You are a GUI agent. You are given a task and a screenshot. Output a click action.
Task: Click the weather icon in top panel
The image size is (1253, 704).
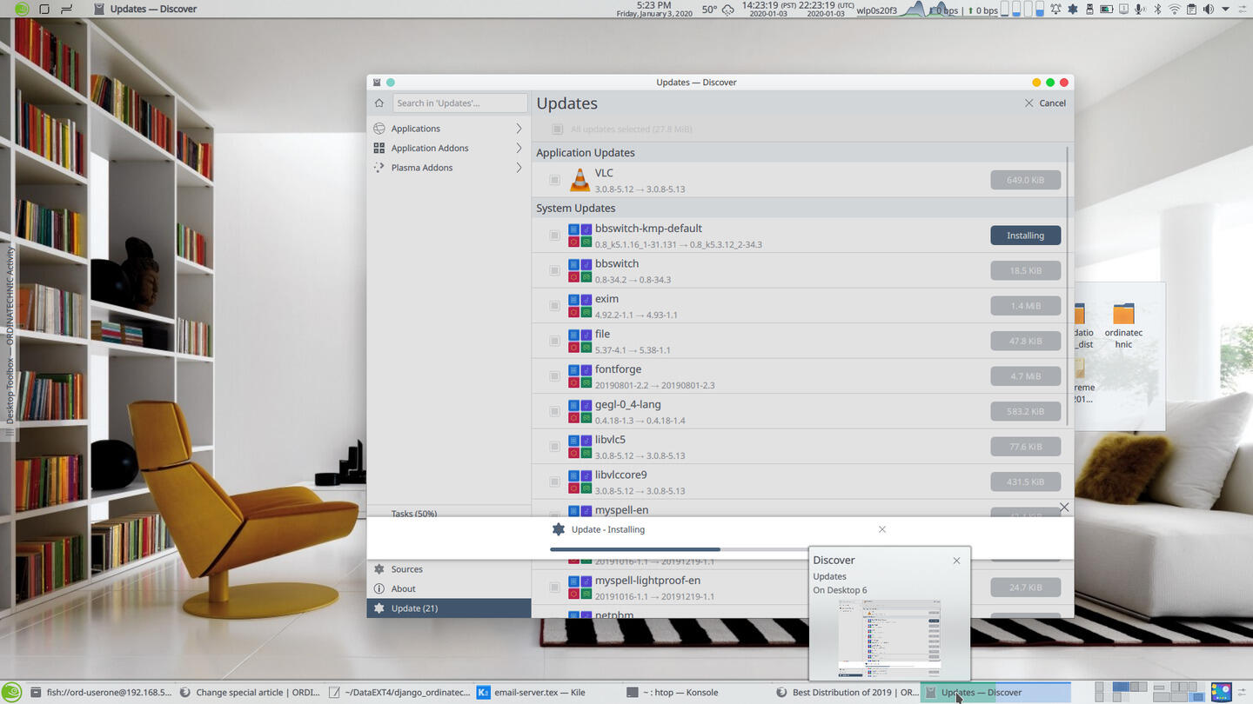[728, 10]
